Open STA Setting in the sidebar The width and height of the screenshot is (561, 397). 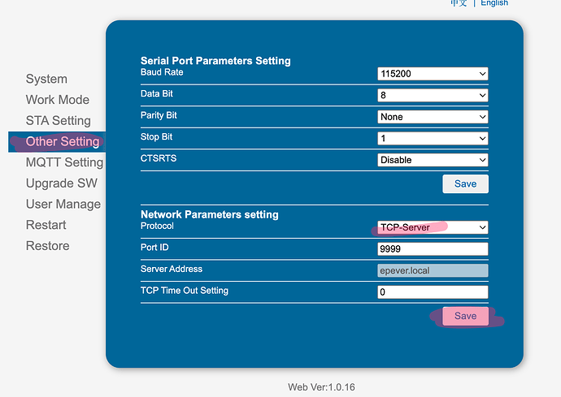59,121
